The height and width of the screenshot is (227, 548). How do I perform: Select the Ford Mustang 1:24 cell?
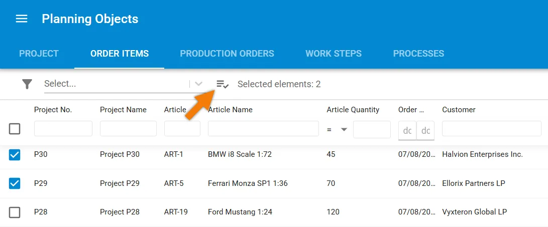point(240,211)
